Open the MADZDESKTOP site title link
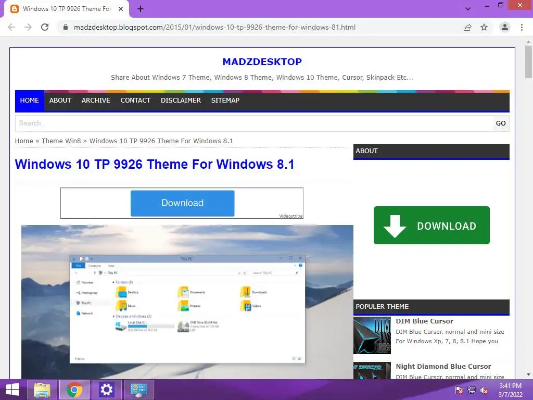 (x=262, y=61)
